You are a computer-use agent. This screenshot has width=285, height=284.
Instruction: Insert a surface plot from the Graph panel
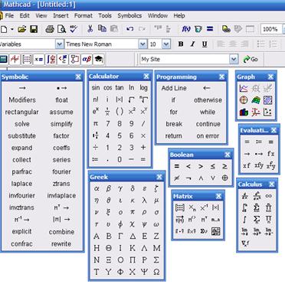(x=256, y=100)
